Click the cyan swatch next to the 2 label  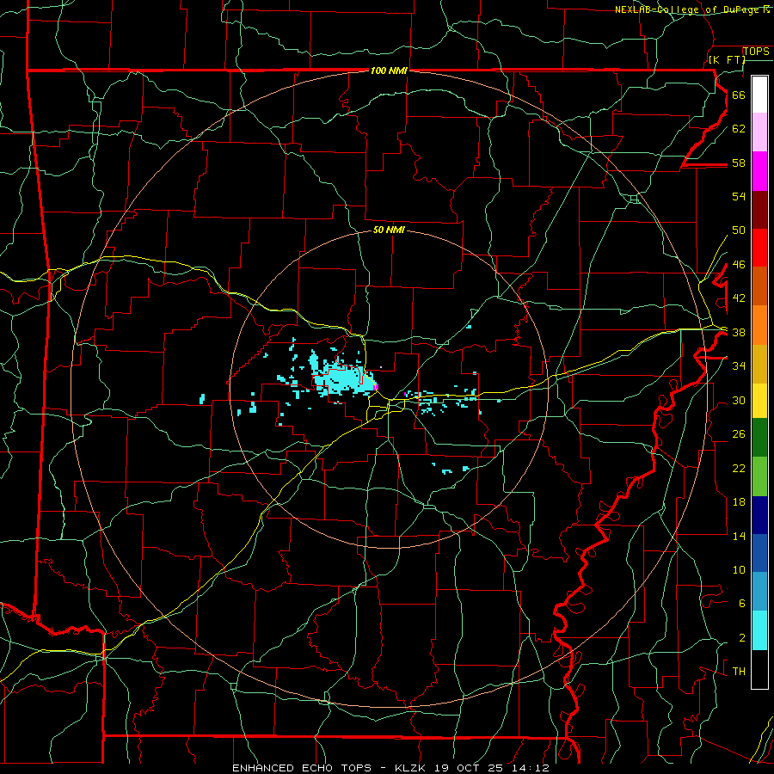pyautogui.click(x=759, y=631)
